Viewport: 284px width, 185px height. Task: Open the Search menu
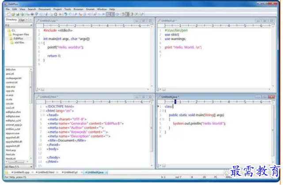32,9
